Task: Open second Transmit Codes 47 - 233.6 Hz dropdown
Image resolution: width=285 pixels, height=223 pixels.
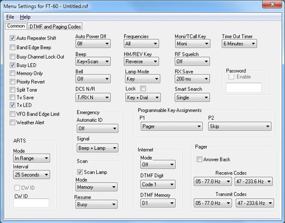Action: pyautogui.click(x=255, y=203)
